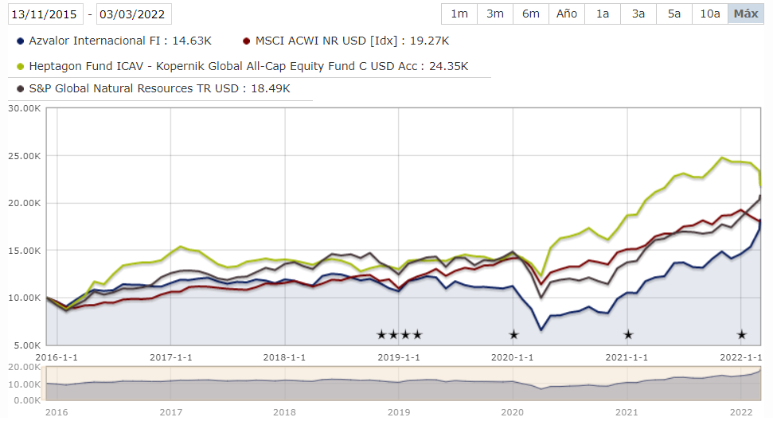The image size is (773, 421).
Task: Click 2019 in the bottom range navigator
Action: 399,412
